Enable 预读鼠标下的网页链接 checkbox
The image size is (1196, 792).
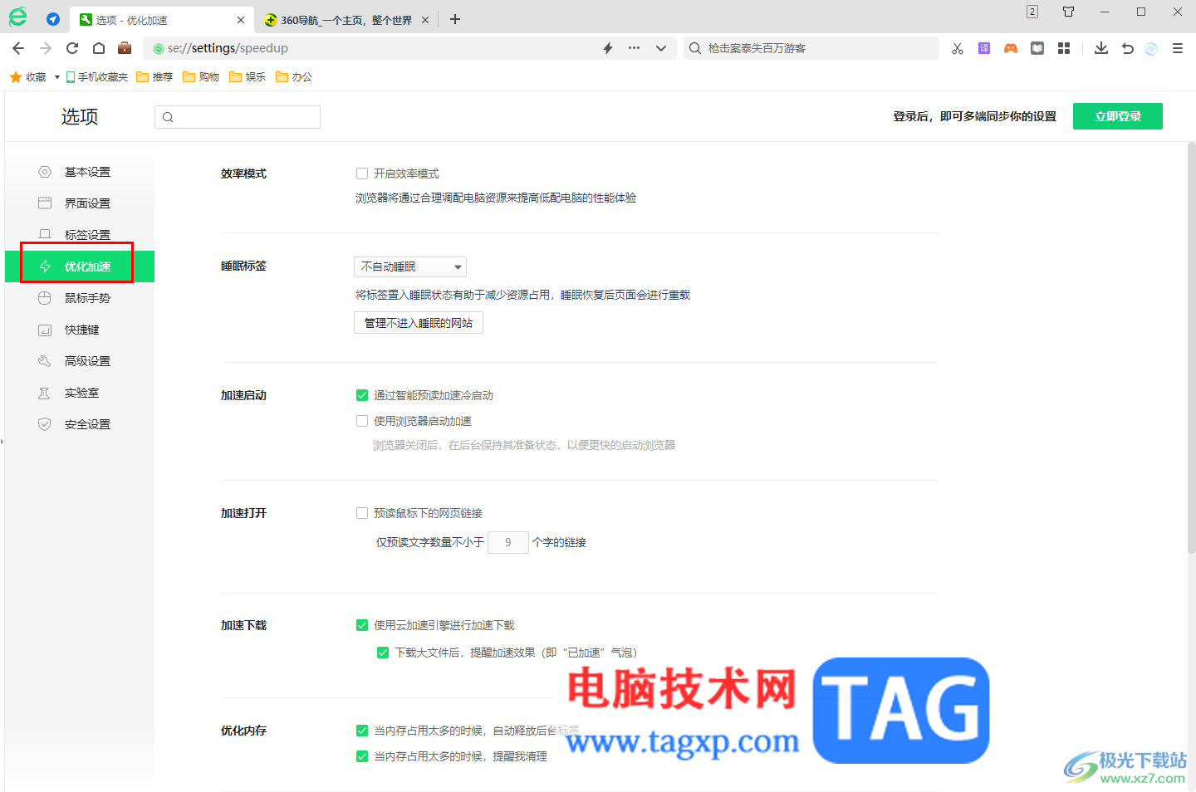362,512
